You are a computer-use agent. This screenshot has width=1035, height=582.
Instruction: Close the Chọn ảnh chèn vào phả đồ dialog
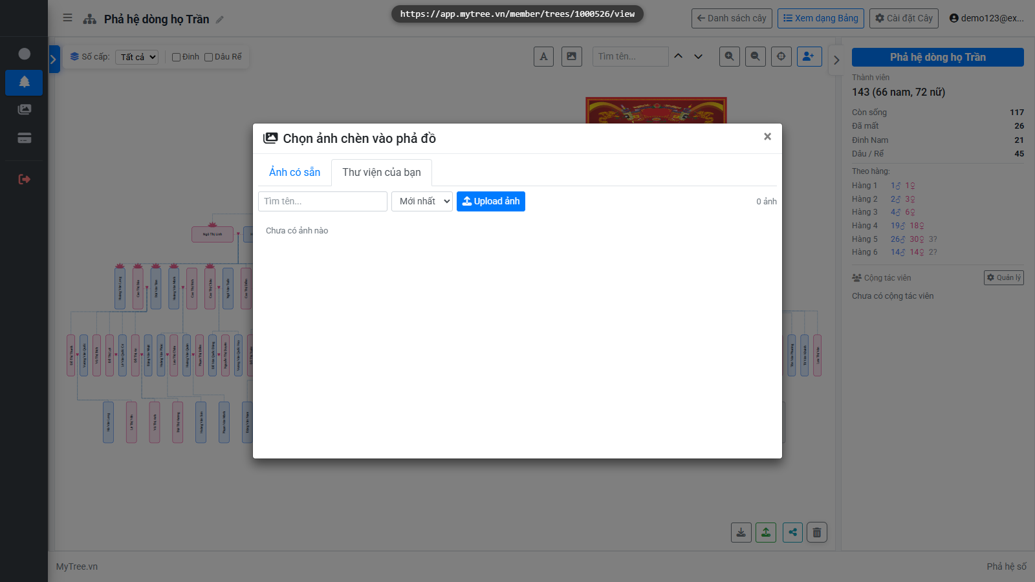pyautogui.click(x=767, y=136)
